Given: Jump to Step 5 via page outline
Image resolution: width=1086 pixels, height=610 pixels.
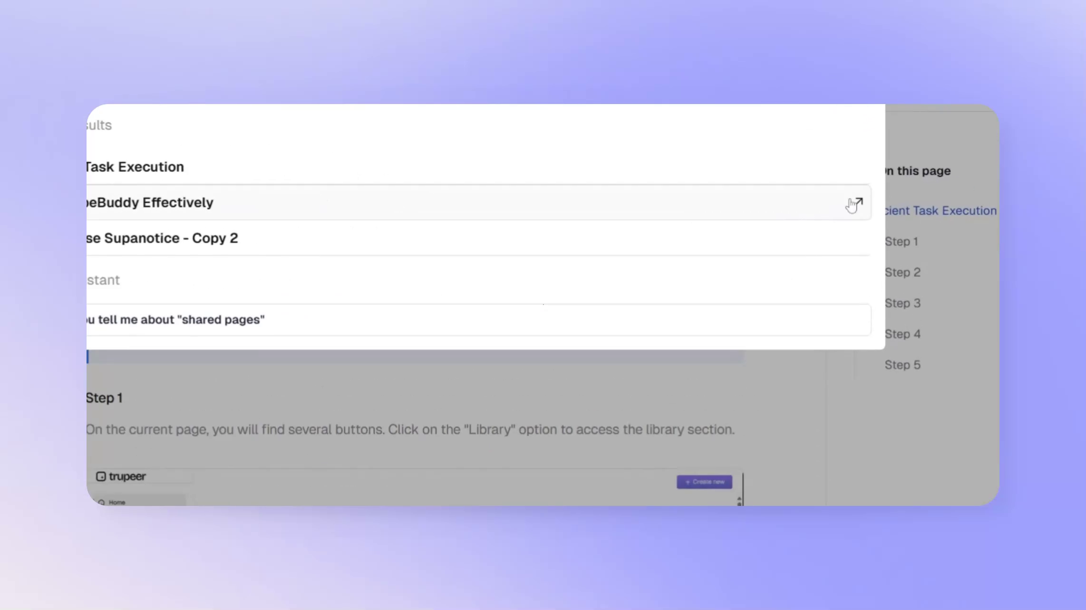Looking at the screenshot, I should [x=902, y=364].
